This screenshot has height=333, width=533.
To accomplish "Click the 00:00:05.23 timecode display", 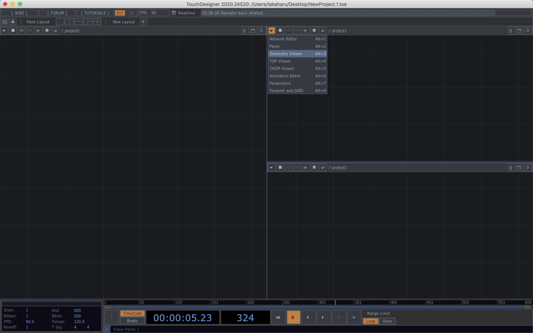I will 183,317.
